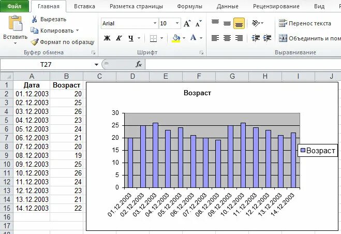The height and width of the screenshot is (234, 341).
Task: Click the Cut (Вырезать) scissors icon
Action: point(34,19)
